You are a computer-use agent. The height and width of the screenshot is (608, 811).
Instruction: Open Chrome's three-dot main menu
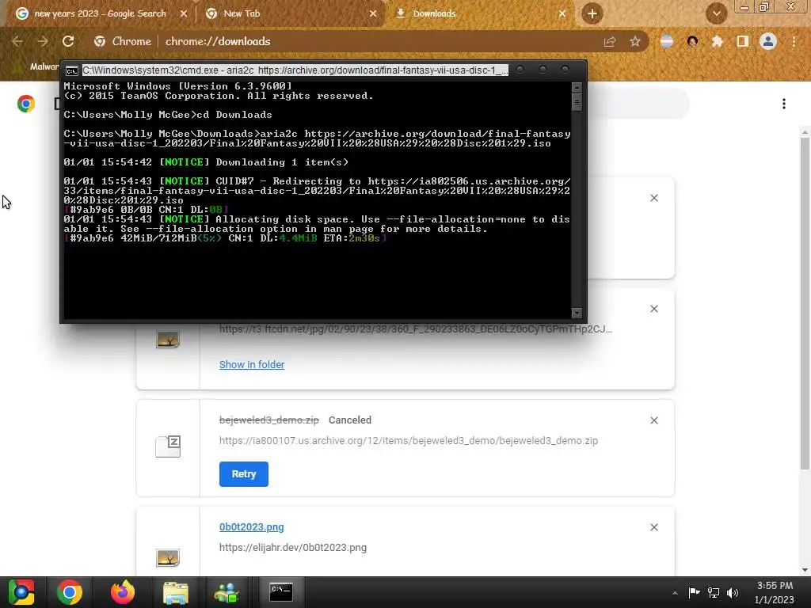click(794, 41)
